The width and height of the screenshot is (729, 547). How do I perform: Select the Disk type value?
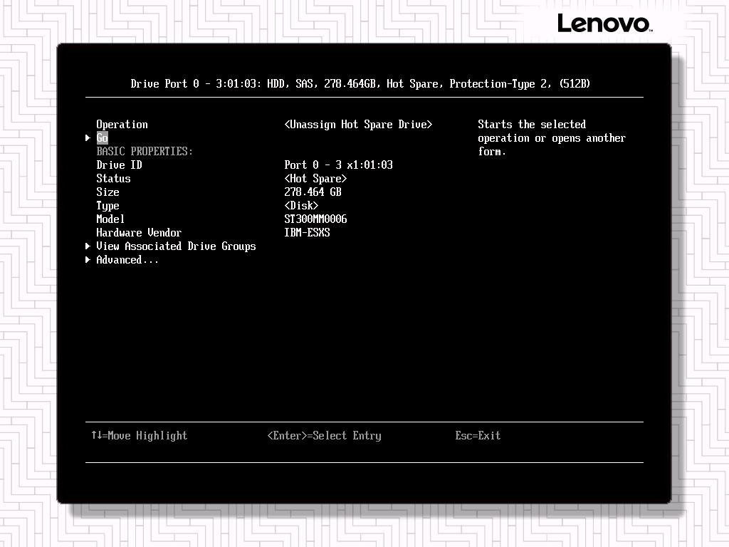click(301, 206)
